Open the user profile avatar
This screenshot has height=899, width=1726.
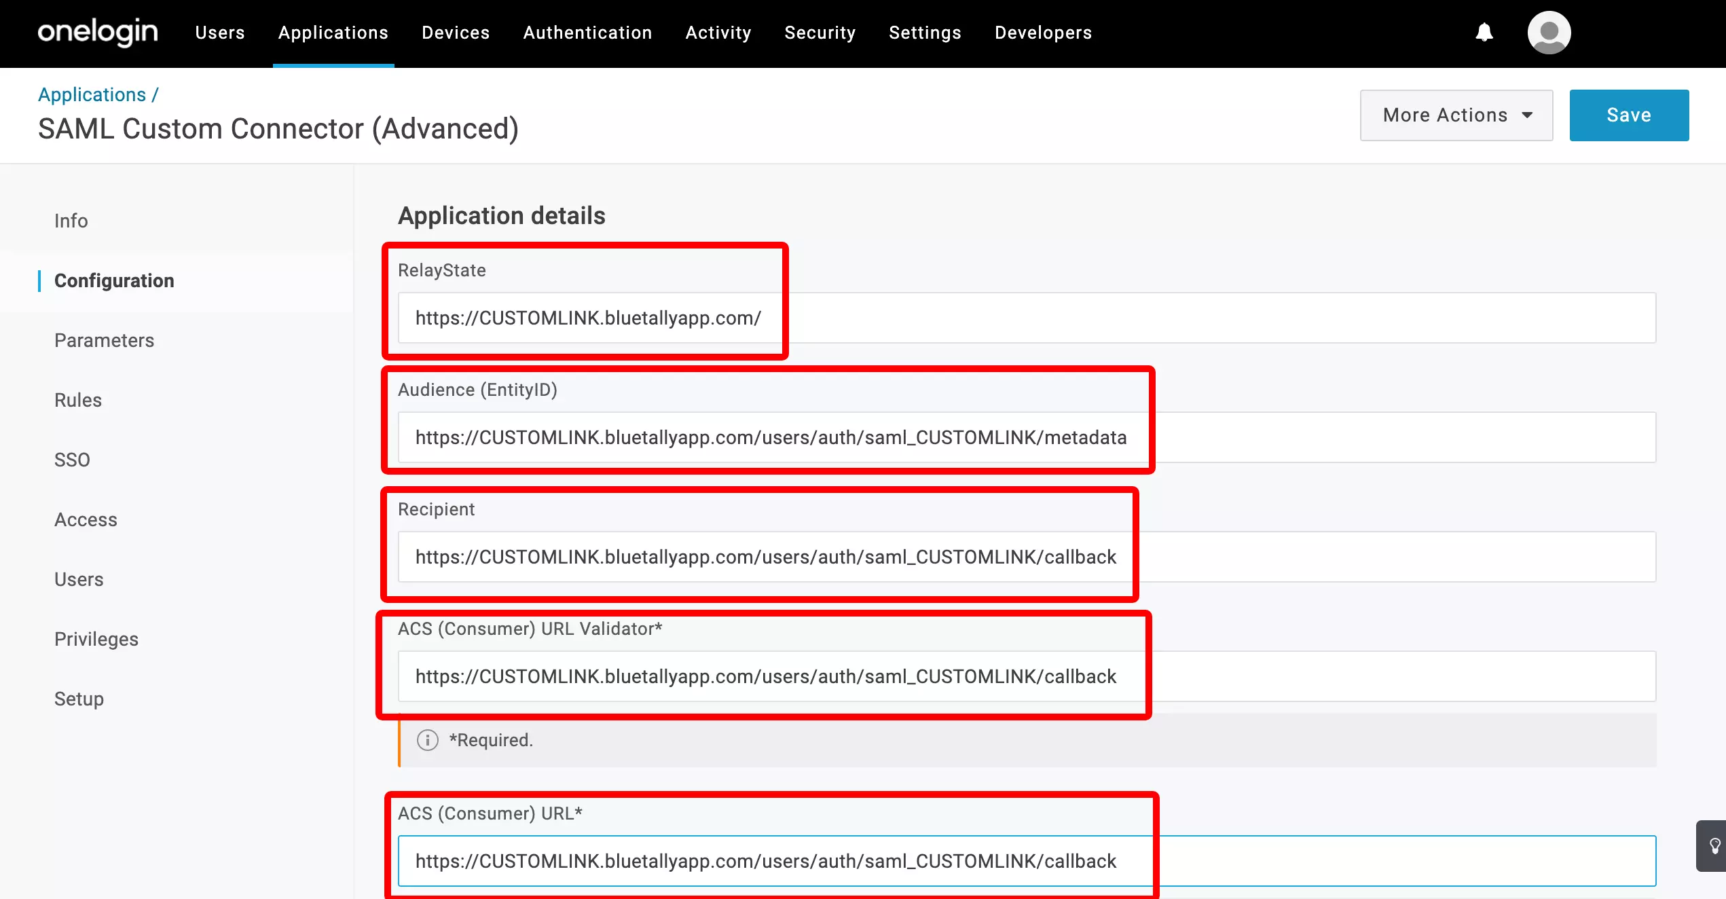[1549, 33]
